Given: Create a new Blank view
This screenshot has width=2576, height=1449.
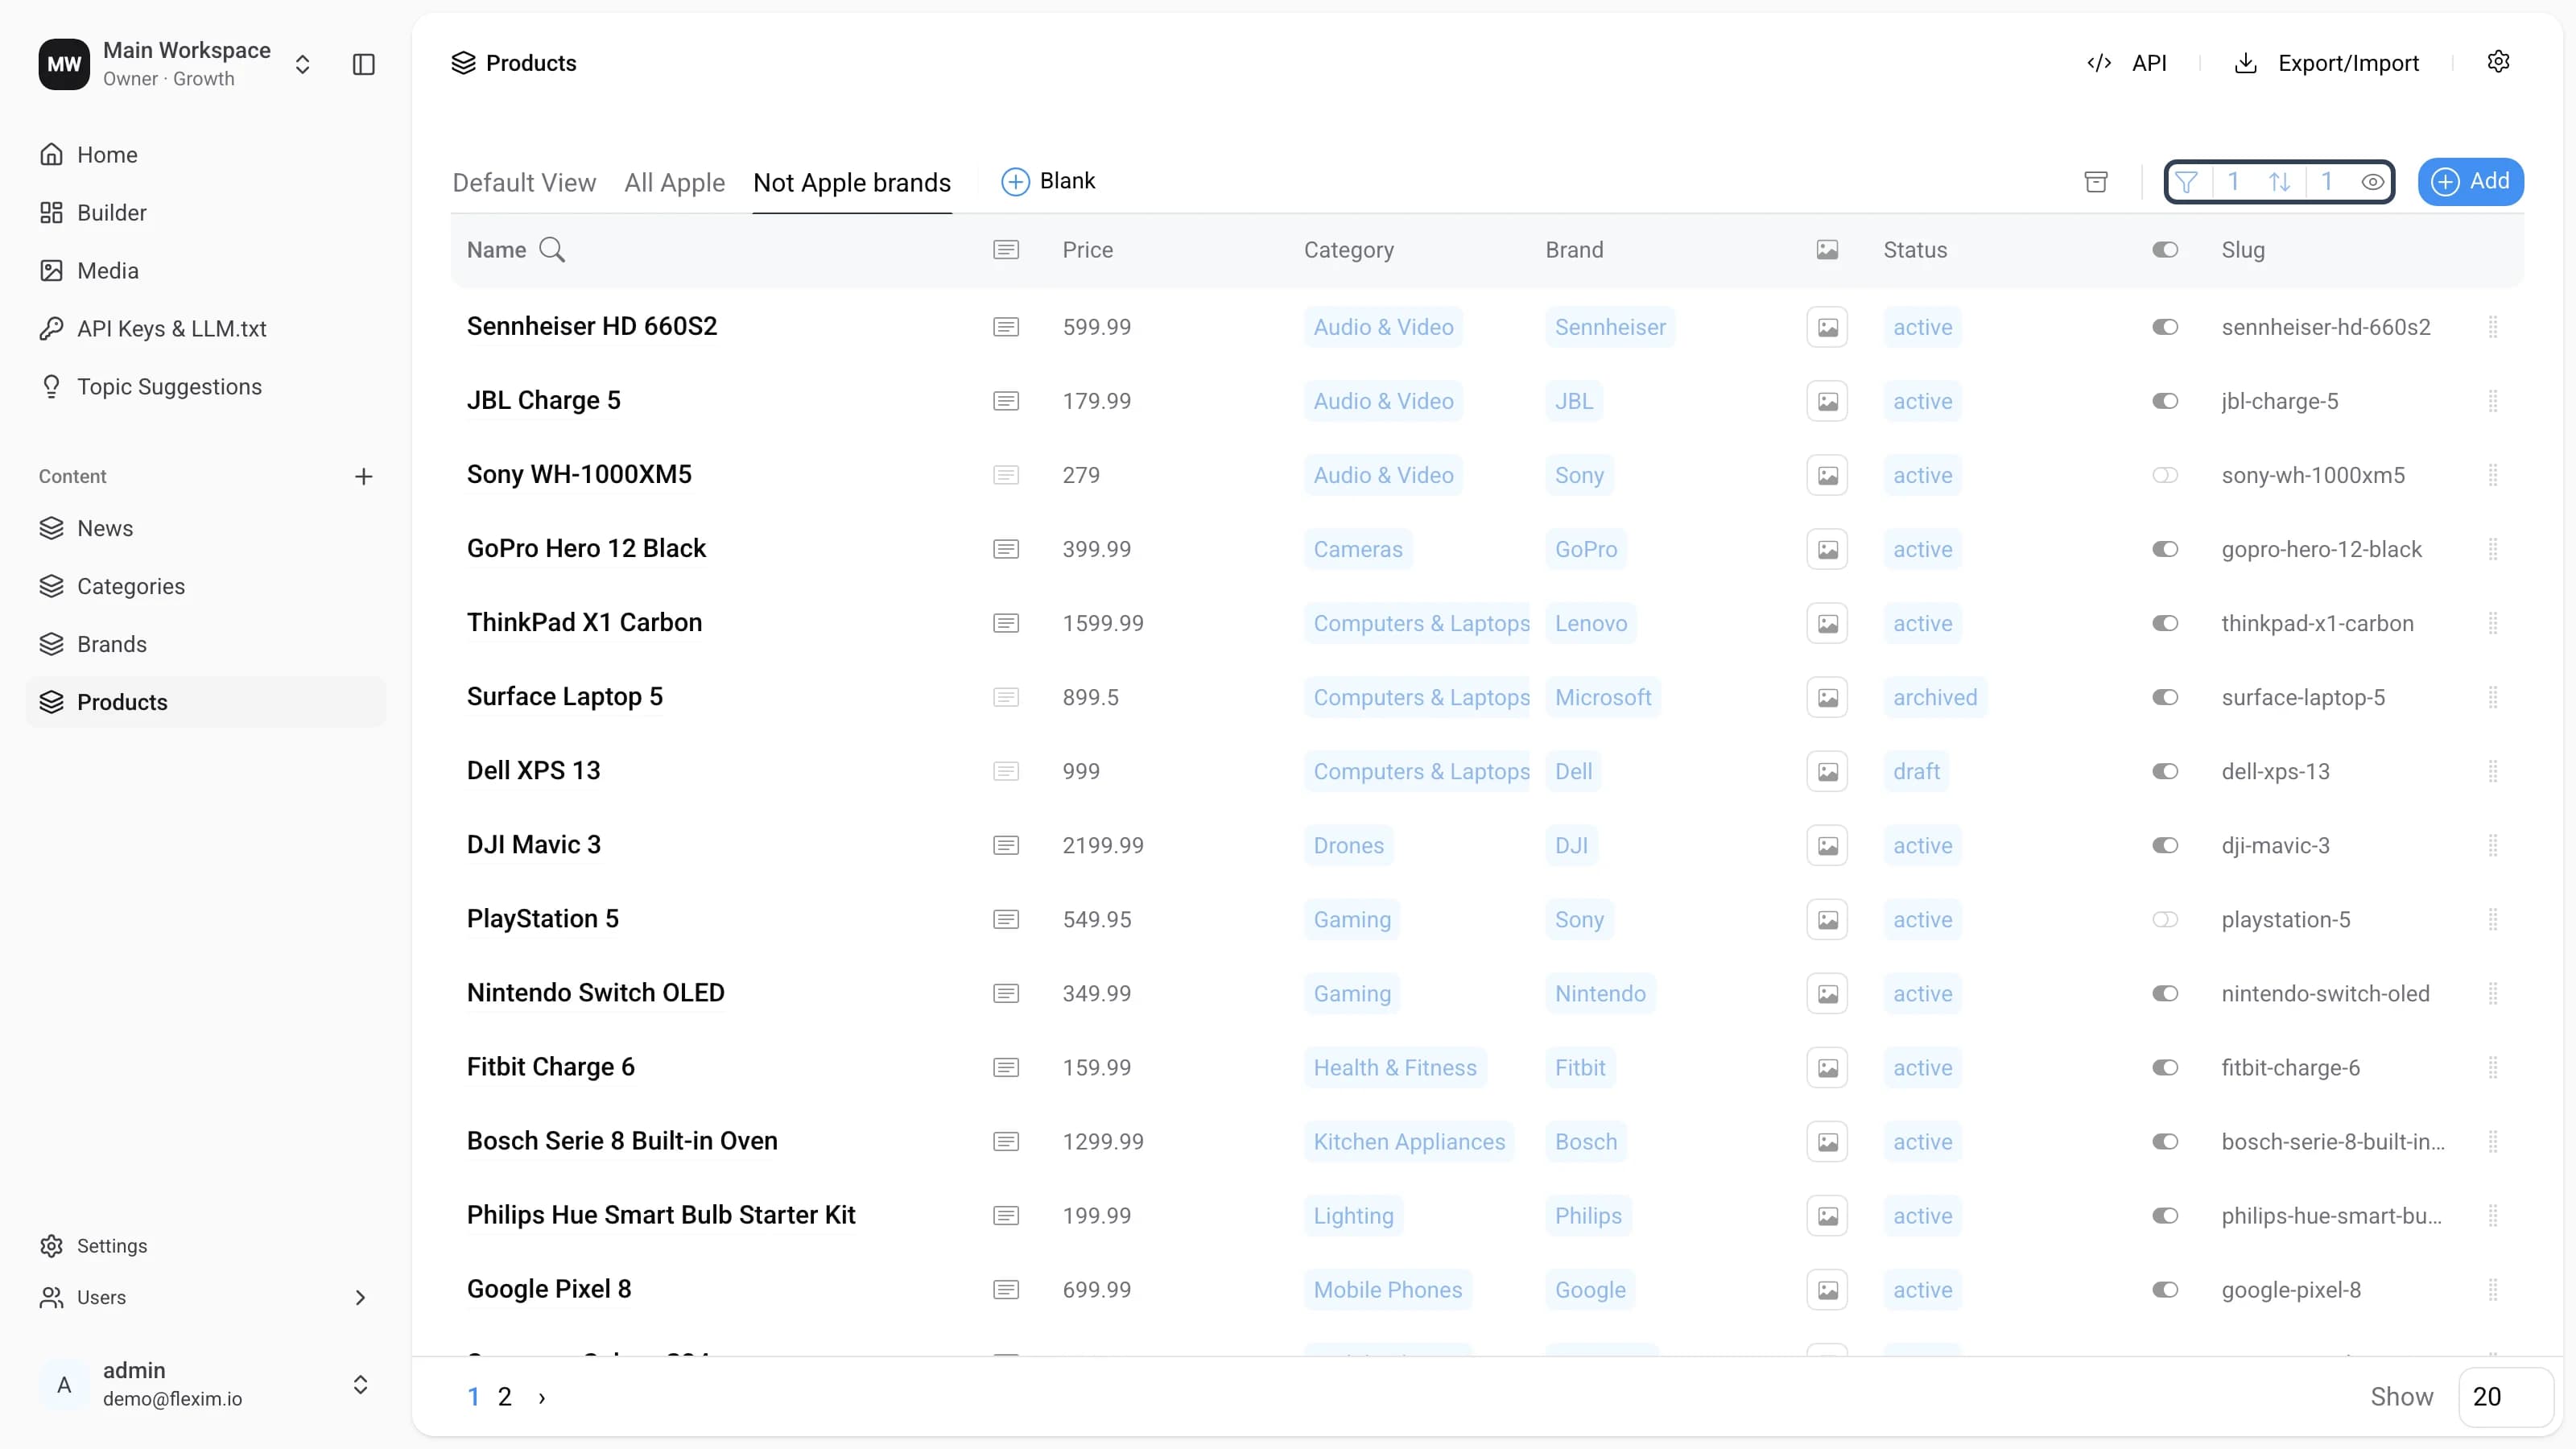Looking at the screenshot, I should (x=1048, y=181).
